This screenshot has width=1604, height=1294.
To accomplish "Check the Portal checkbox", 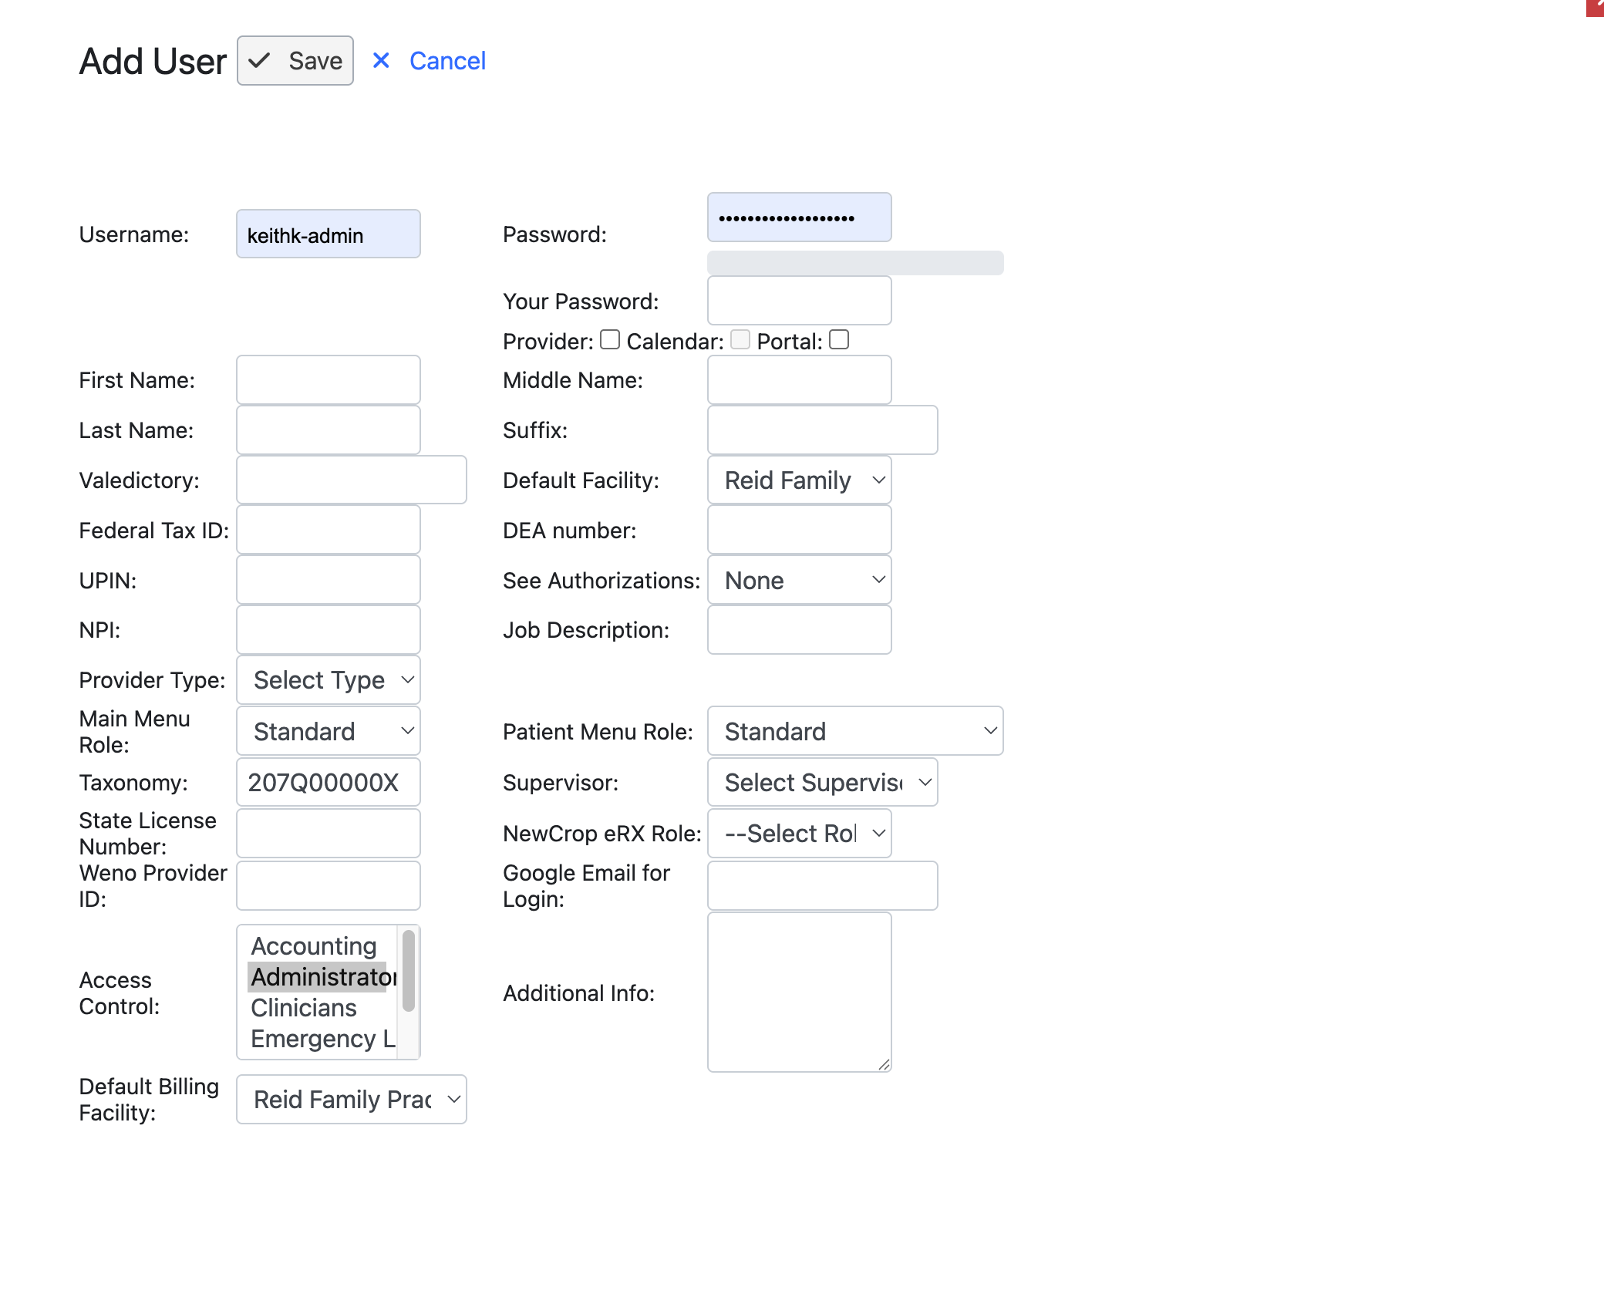I will click(x=839, y=340).
